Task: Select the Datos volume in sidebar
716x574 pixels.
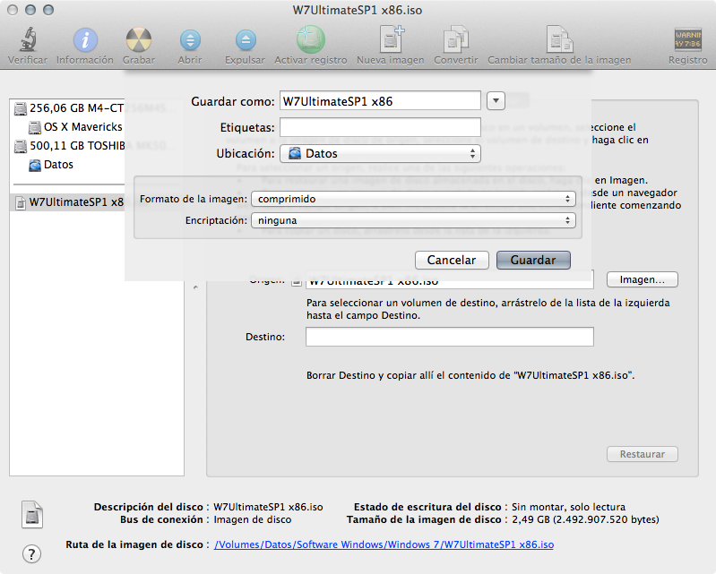Action: point(51,164)
